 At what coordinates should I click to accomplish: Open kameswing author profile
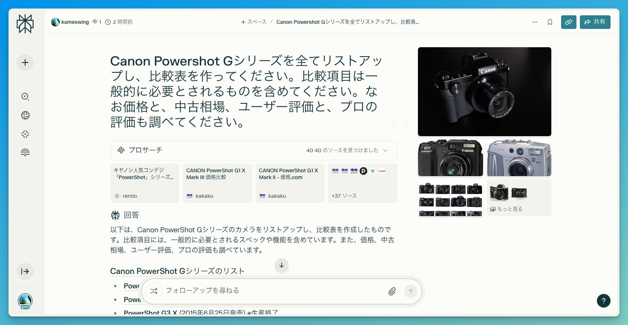70,22
